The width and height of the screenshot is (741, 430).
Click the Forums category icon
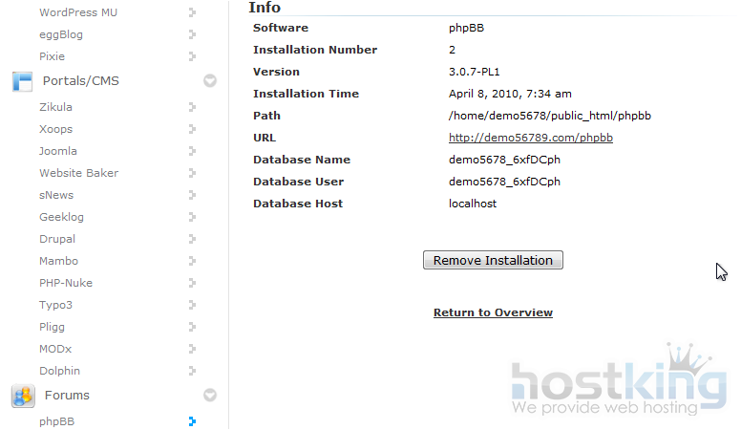pyautogui.click(x=23, y=396)
